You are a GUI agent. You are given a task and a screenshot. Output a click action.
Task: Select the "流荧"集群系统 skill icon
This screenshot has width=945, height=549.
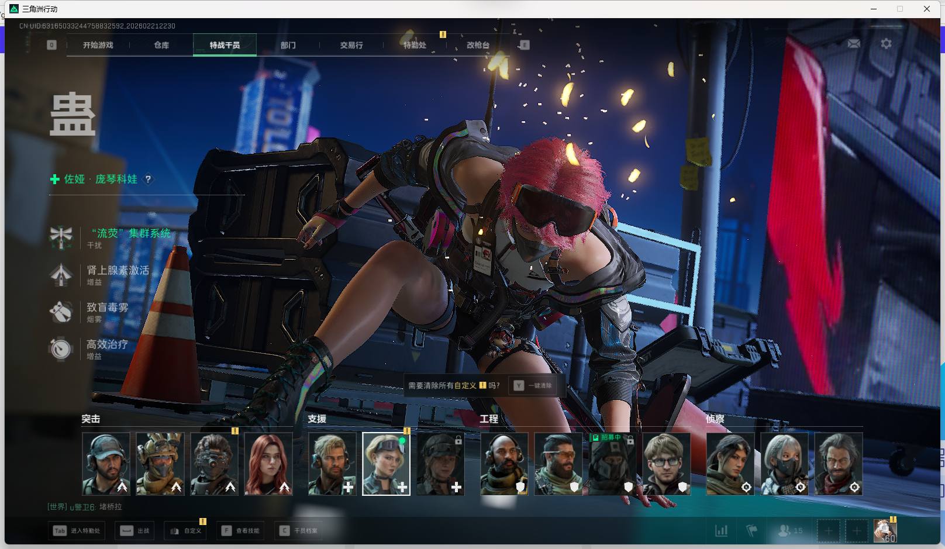coord(61,237)
